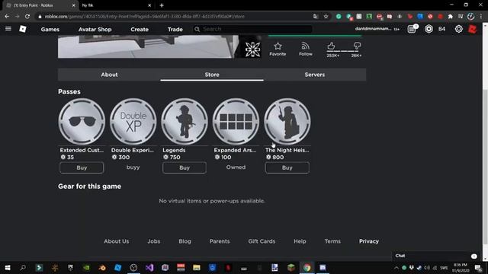Click the Double Experi... pass title

(x=132, y=150)
